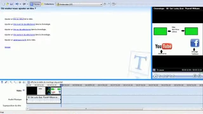Select the YouTube/Facebook end-screen clip in timeline
Image resolution: width=203 pixels, height=114 pixels.
pyautogui.click(x=56, y=91)
